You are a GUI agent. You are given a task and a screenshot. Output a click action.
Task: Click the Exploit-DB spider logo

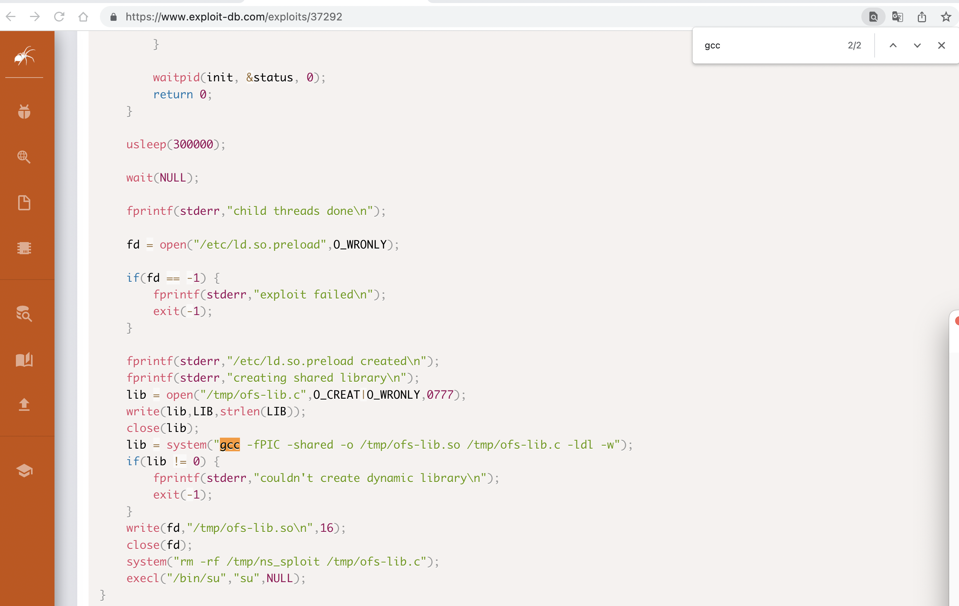pos(24,56)
